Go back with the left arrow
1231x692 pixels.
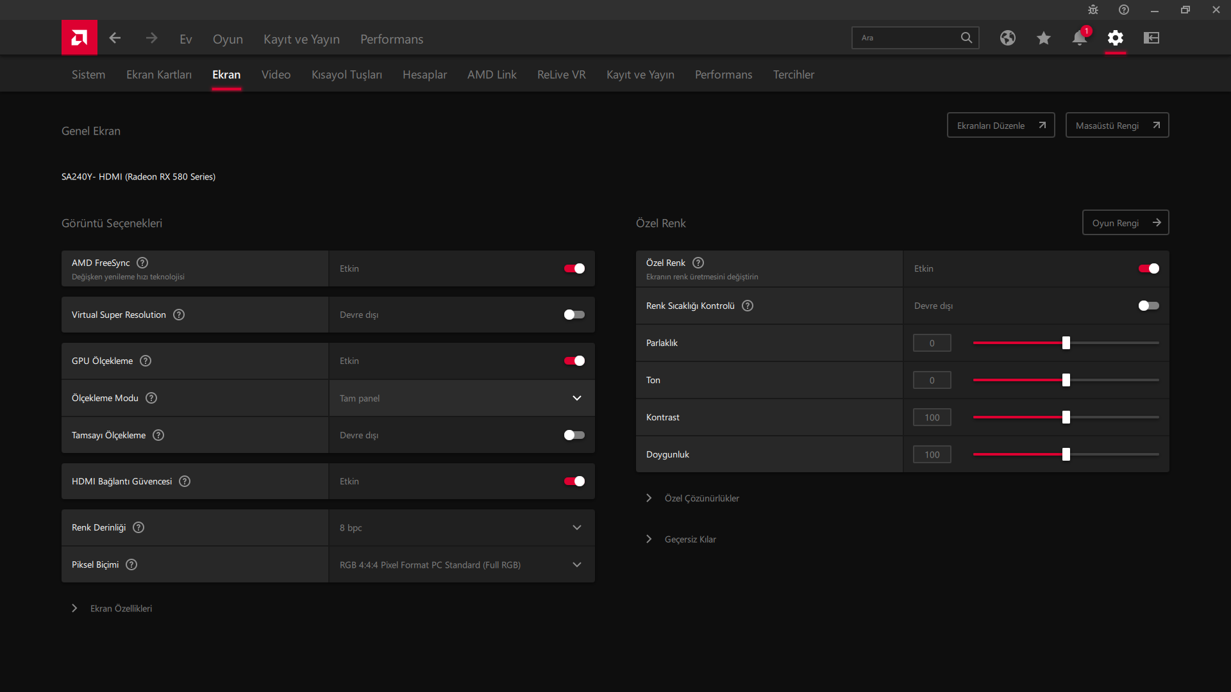click(x=115, y=38)
